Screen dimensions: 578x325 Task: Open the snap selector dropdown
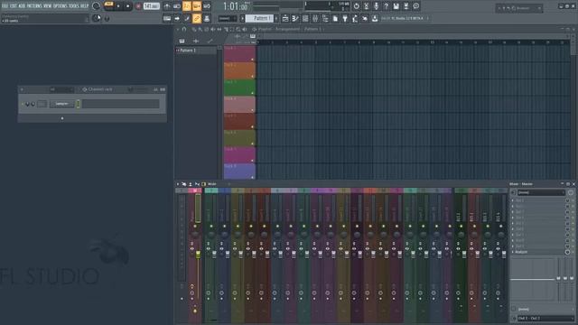click(x=228, y=18)
